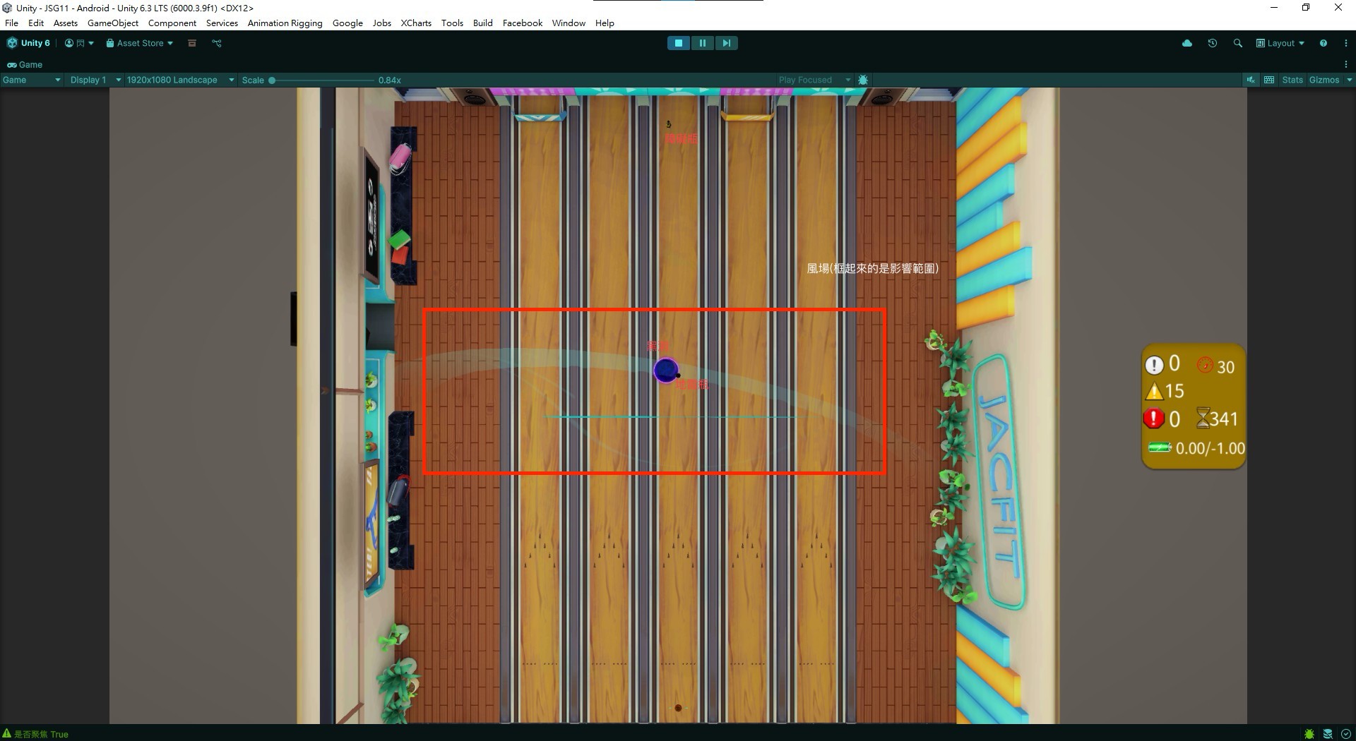The image size is (1356, 741).
Task: Open the Play Focused dropdown
Action: 814,80
